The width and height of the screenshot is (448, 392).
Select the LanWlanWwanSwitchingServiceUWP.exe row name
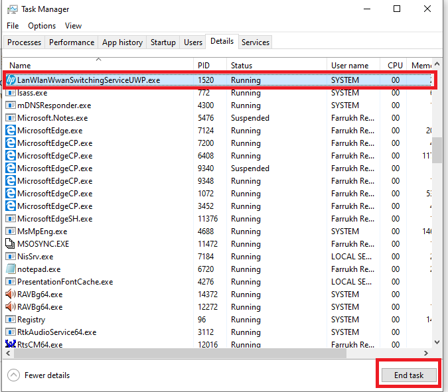pyautogui.click(x=88, y=80)
